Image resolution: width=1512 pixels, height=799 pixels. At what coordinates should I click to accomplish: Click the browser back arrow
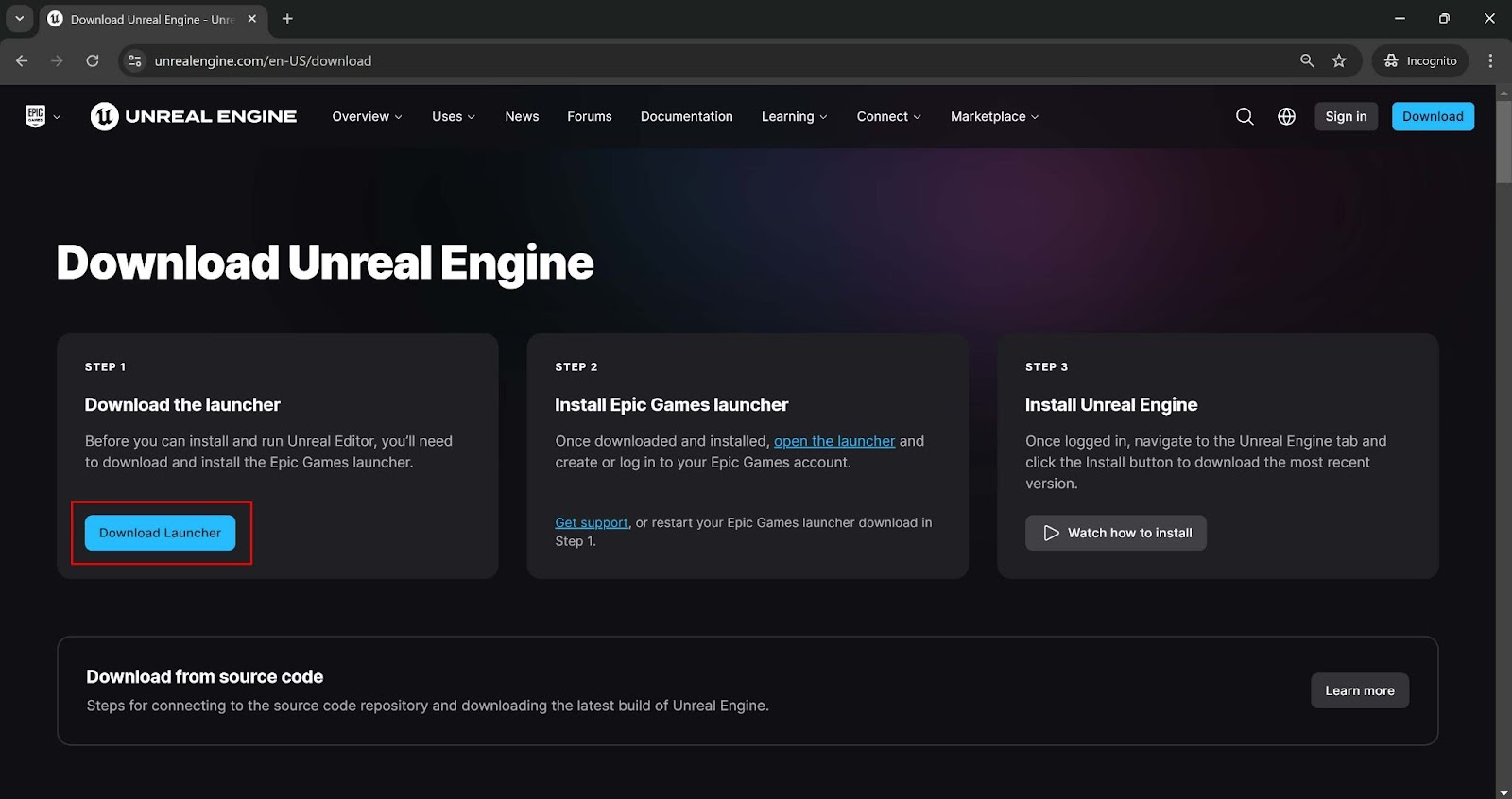coord(22,60)
